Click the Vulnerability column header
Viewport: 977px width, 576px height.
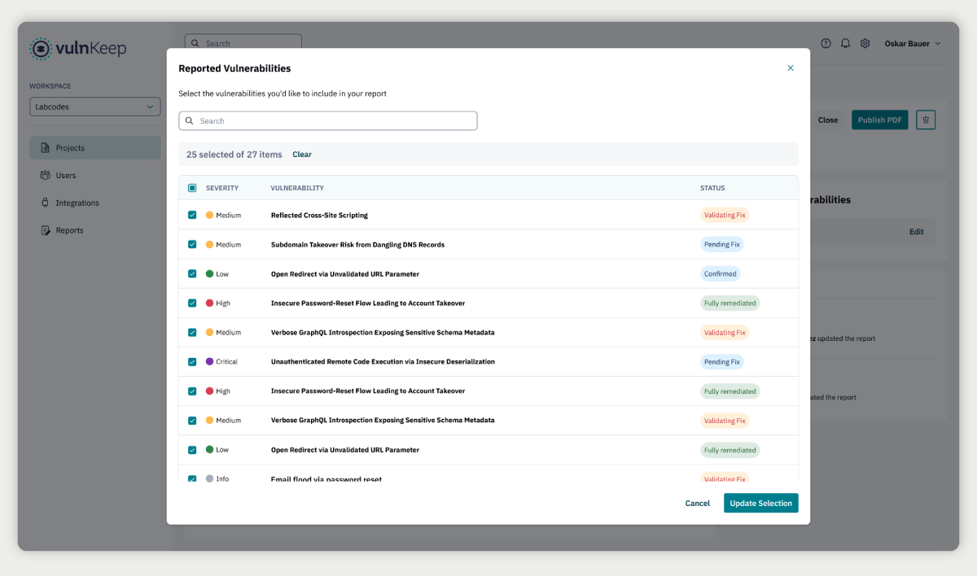tap(297, 188)
